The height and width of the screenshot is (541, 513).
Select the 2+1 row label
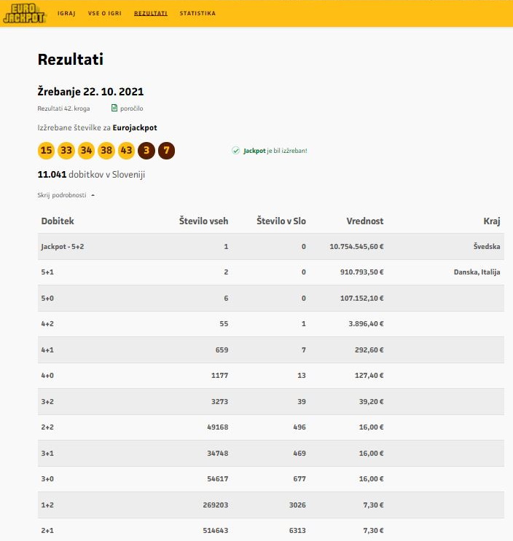[47, 531]
